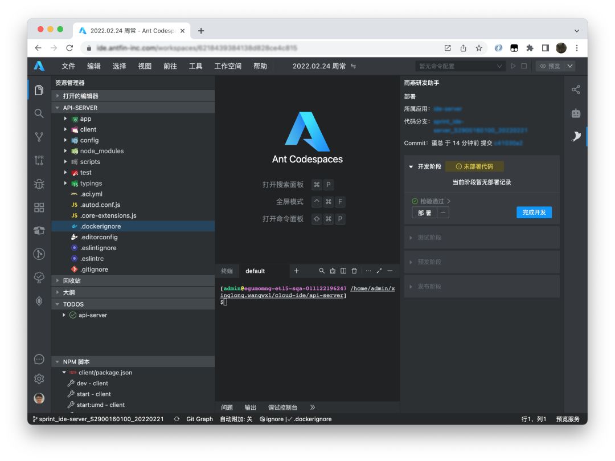Switch to the 调试控制台 tab

tap(283, 407)
